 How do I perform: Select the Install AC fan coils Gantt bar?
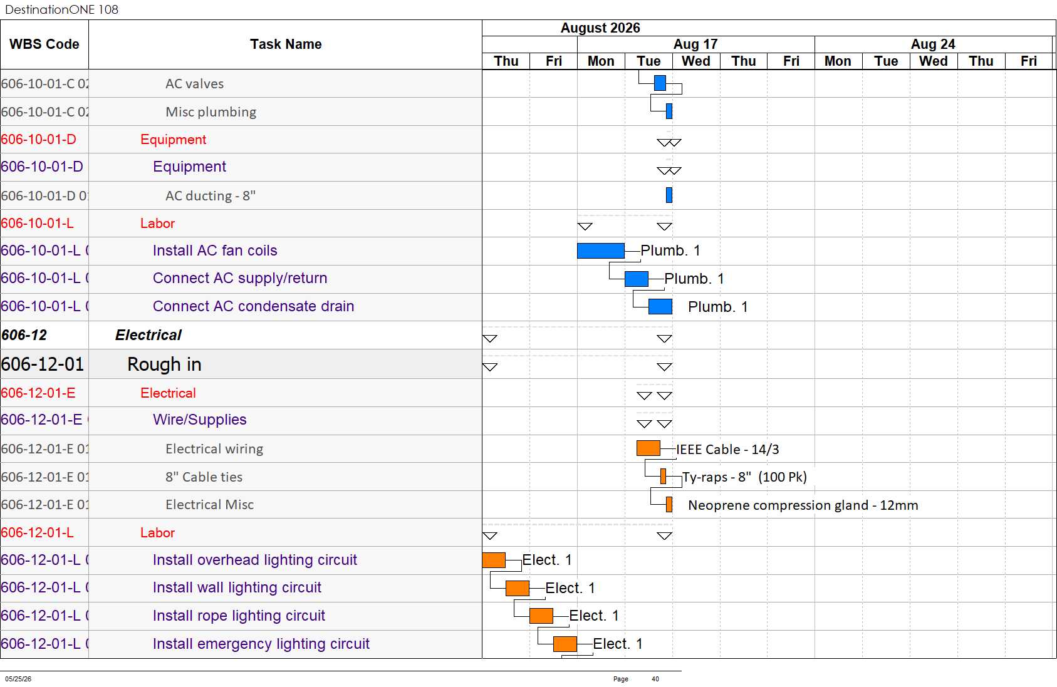tap(600, 251)
